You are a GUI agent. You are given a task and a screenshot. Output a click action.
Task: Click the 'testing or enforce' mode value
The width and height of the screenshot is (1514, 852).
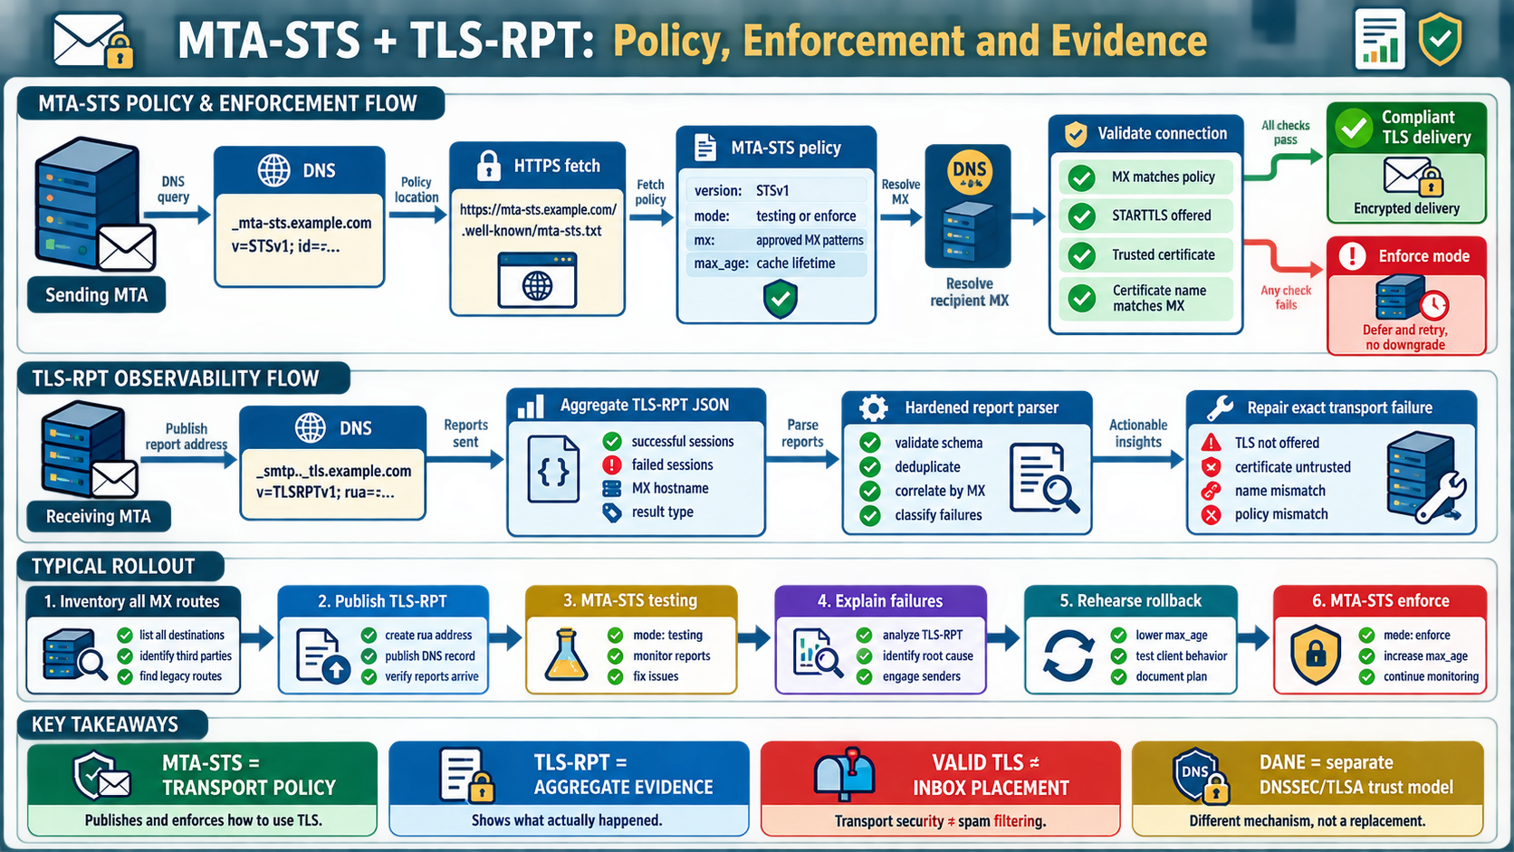806,216
